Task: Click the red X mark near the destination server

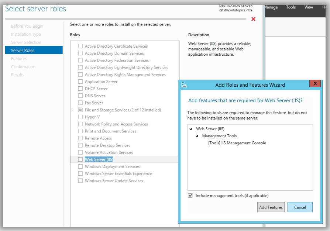Action: [x=253, y=19]
